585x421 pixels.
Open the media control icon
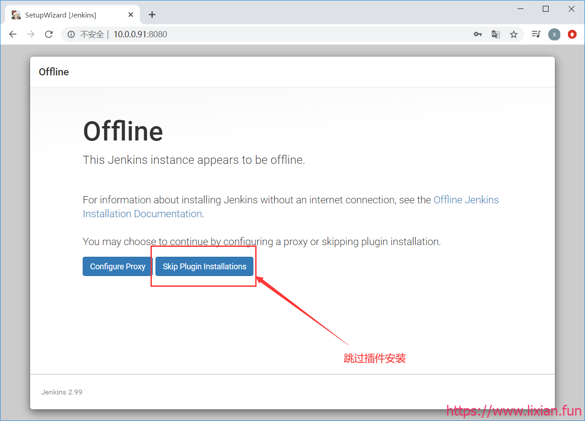(536, 34)
